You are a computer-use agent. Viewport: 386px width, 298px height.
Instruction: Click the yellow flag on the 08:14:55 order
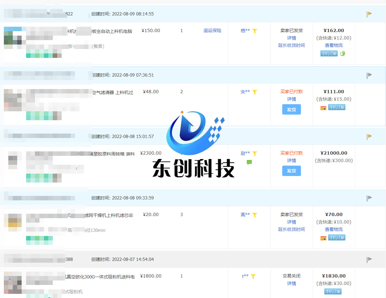[369, 14]
